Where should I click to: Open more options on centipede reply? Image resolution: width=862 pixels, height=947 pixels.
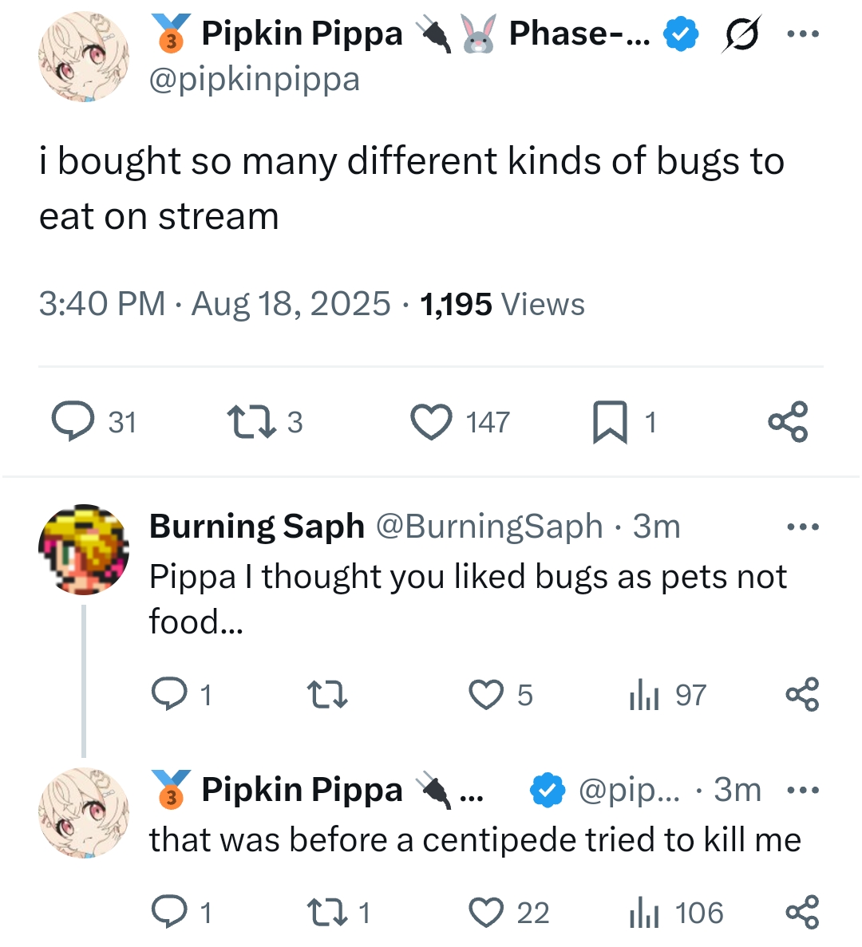(x=802, y=791)
